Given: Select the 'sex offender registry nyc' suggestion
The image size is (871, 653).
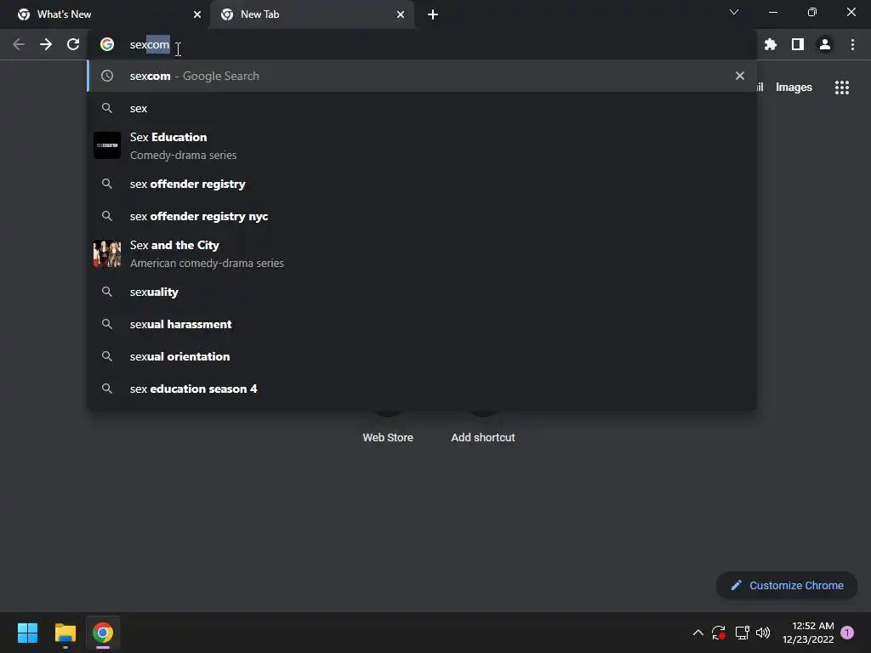Looking at the screenshot, I should (x=422, y=216).
